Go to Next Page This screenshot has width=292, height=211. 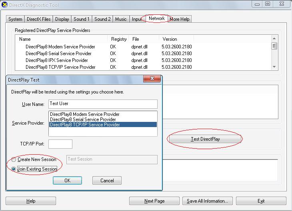(x=154, y=201)
